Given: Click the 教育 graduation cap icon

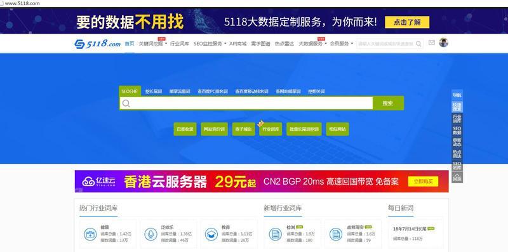Looking at the screenshot, I should tap(211, 234).
